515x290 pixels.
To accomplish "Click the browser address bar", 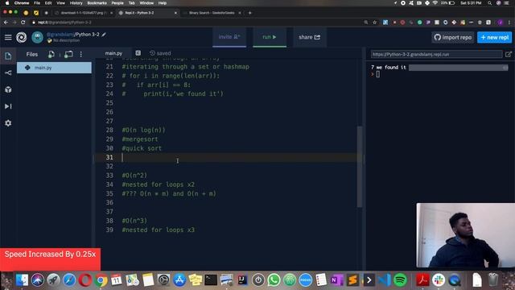I will (x=197, y=23).
